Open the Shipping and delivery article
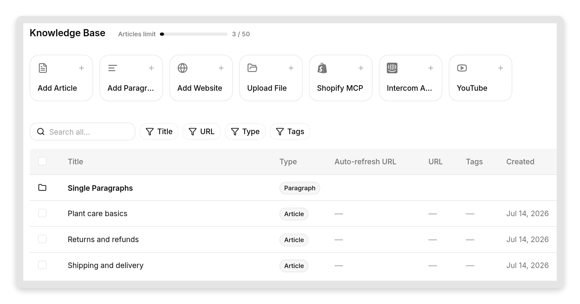This screenshot has height=304, width=580. (106, 265)
